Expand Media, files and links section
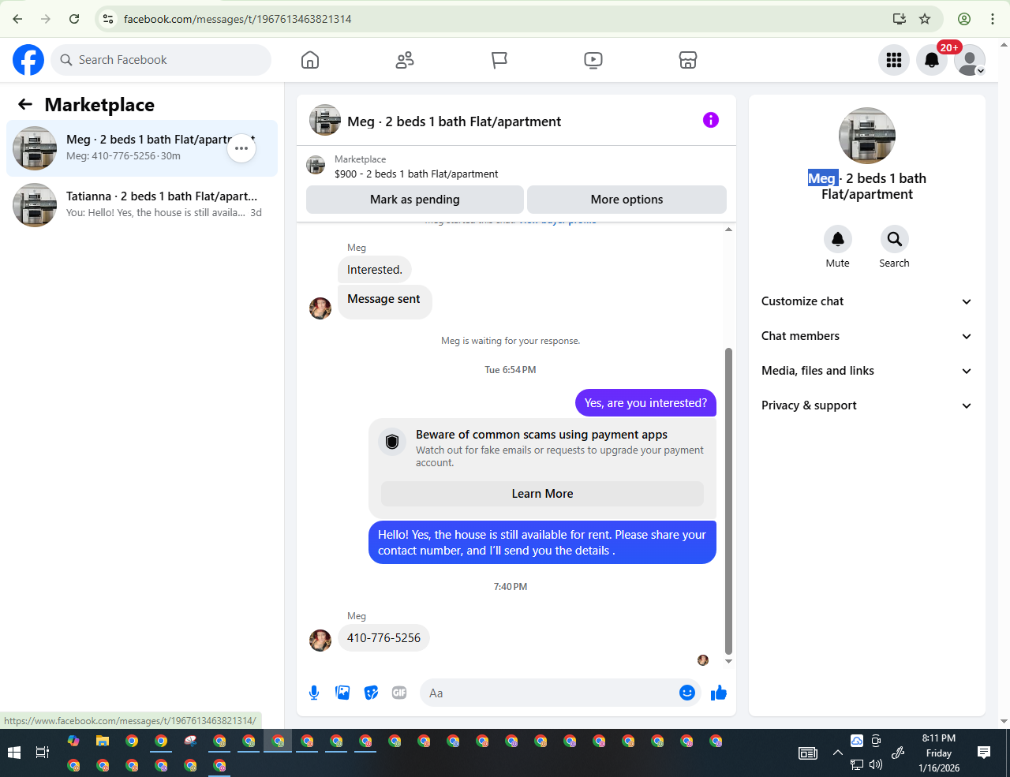1010x777 pixels. click(866, 371)
